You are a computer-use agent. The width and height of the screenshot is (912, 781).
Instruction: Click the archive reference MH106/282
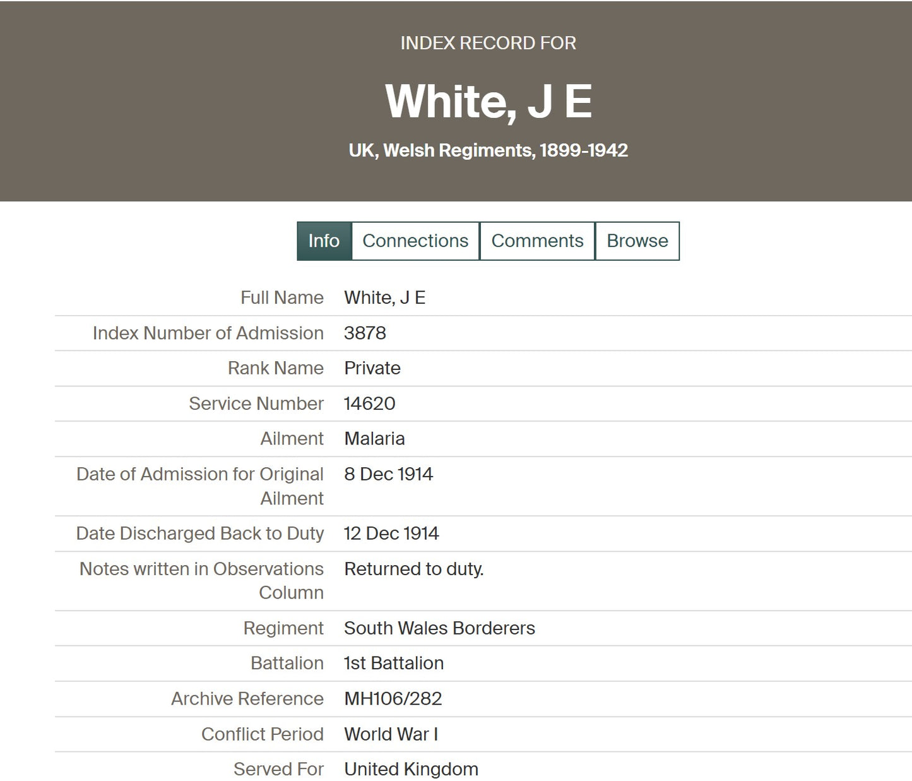(393, 698)
